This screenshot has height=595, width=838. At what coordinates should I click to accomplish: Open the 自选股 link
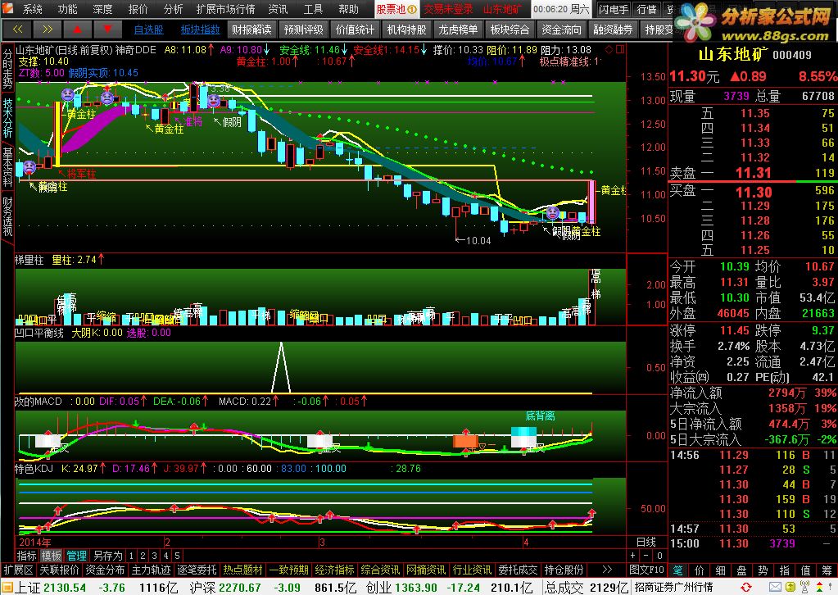click(x=148, y=30)
